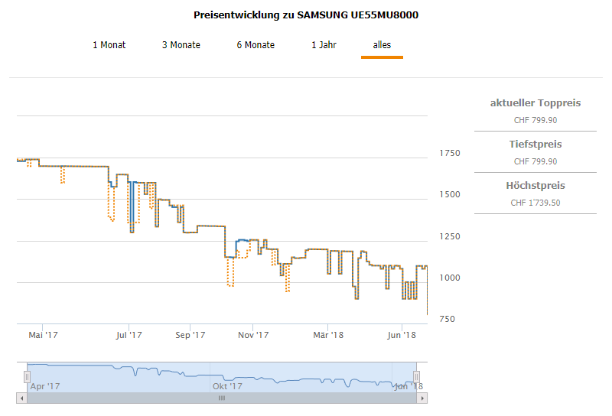Click the Nov '17 axis label
Screen dimensions: 612x416
253,335
